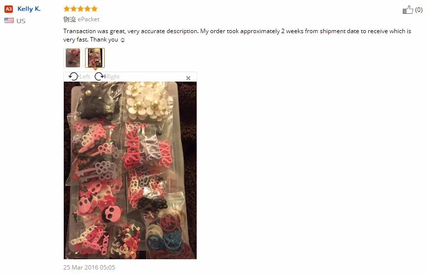The height and width of the screenshot is (275, 429).
Task: Click the review text about the transaction
Action: pos(237,35)
